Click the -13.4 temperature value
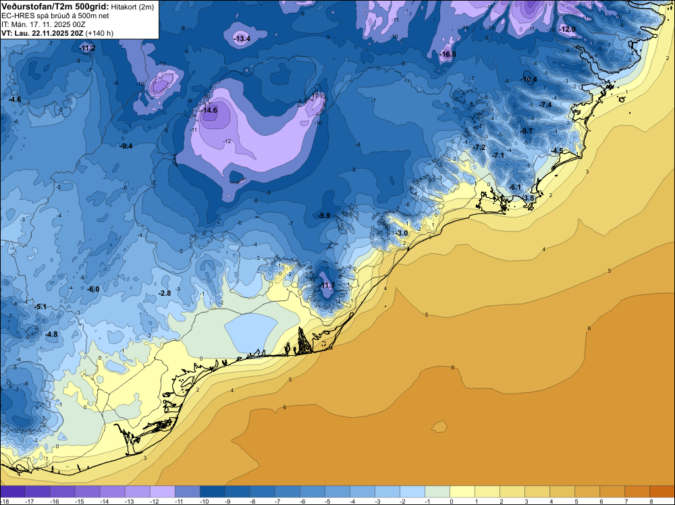 (242, 38)
